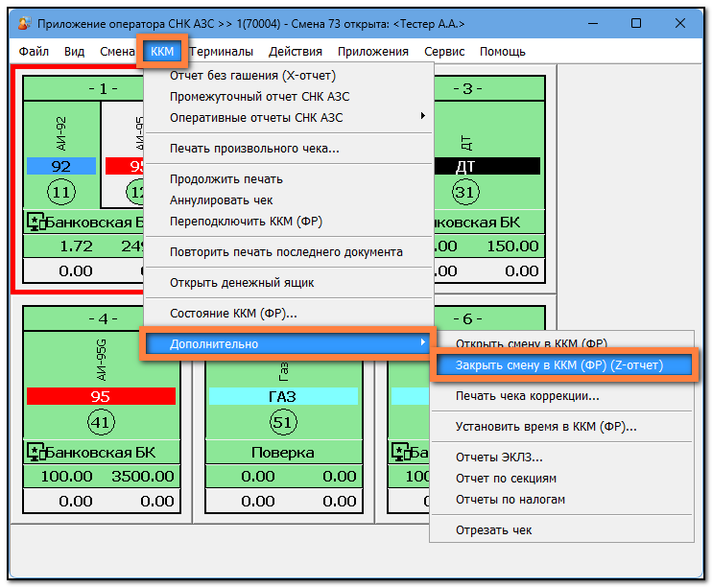Select nozzle 11 on pump 1
This screenshot has width=712, height=587.
coord(61,193)
